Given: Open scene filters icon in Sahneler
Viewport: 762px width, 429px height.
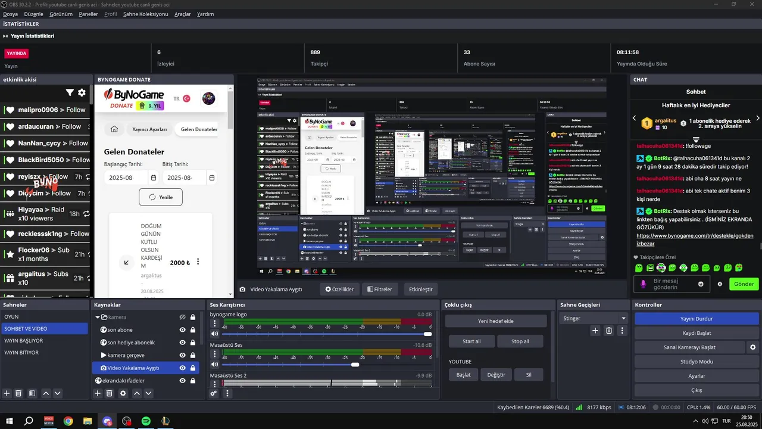Looking at the screenshot, I should [32, 393].
